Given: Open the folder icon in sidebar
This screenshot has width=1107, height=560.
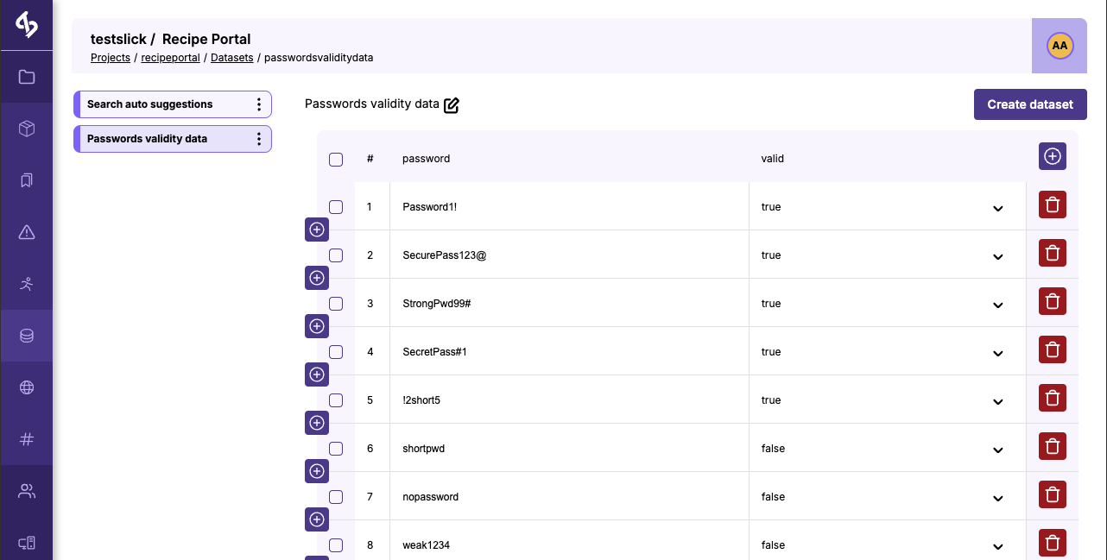Looking at the screenshot, I should pos(27,77).
